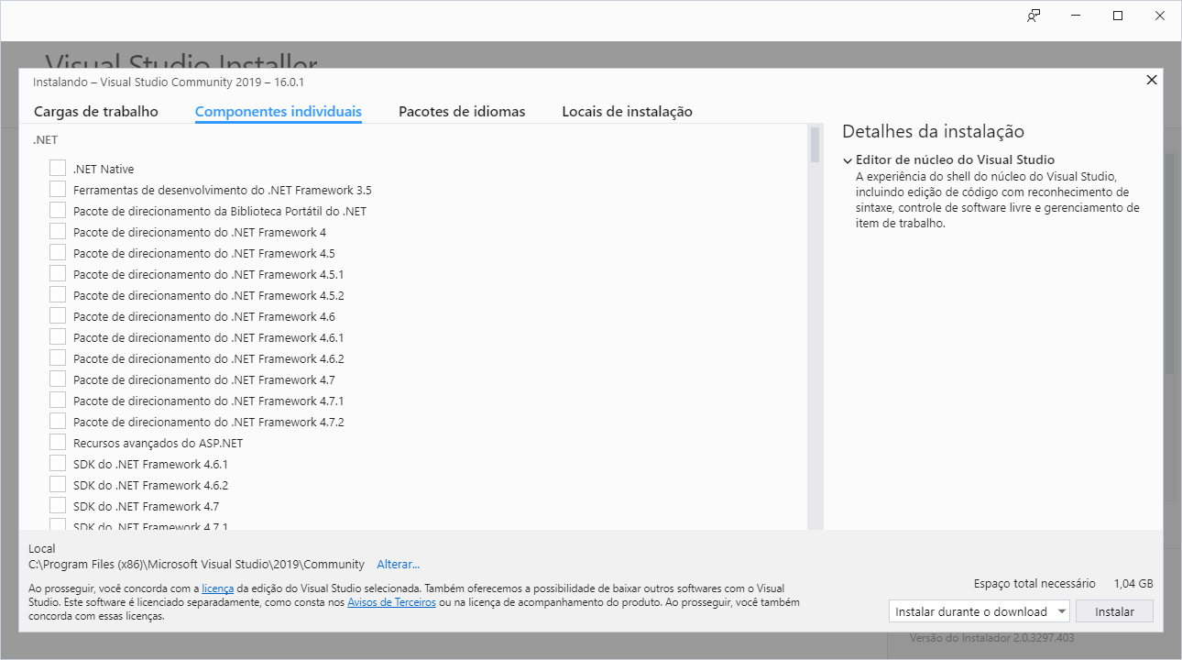Select Pacote de direcionamento .NET Framework 4 checkbox
1182x660 pixels.
pos(58,231)
